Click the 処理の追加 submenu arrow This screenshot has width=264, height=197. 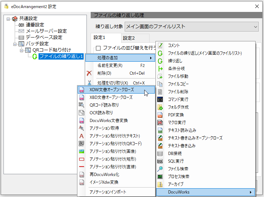[151, 58]
